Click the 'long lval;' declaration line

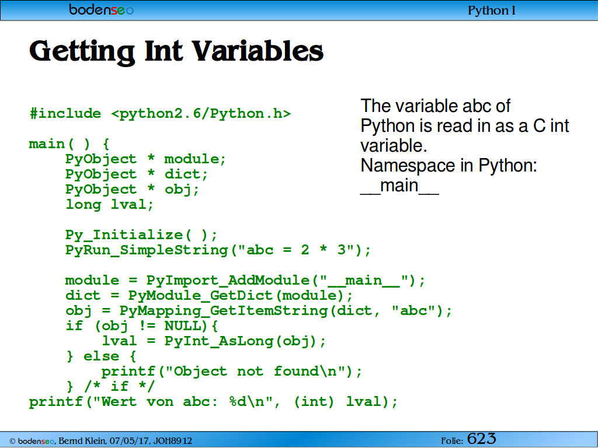pyautogui.click(x=109, y=205)
